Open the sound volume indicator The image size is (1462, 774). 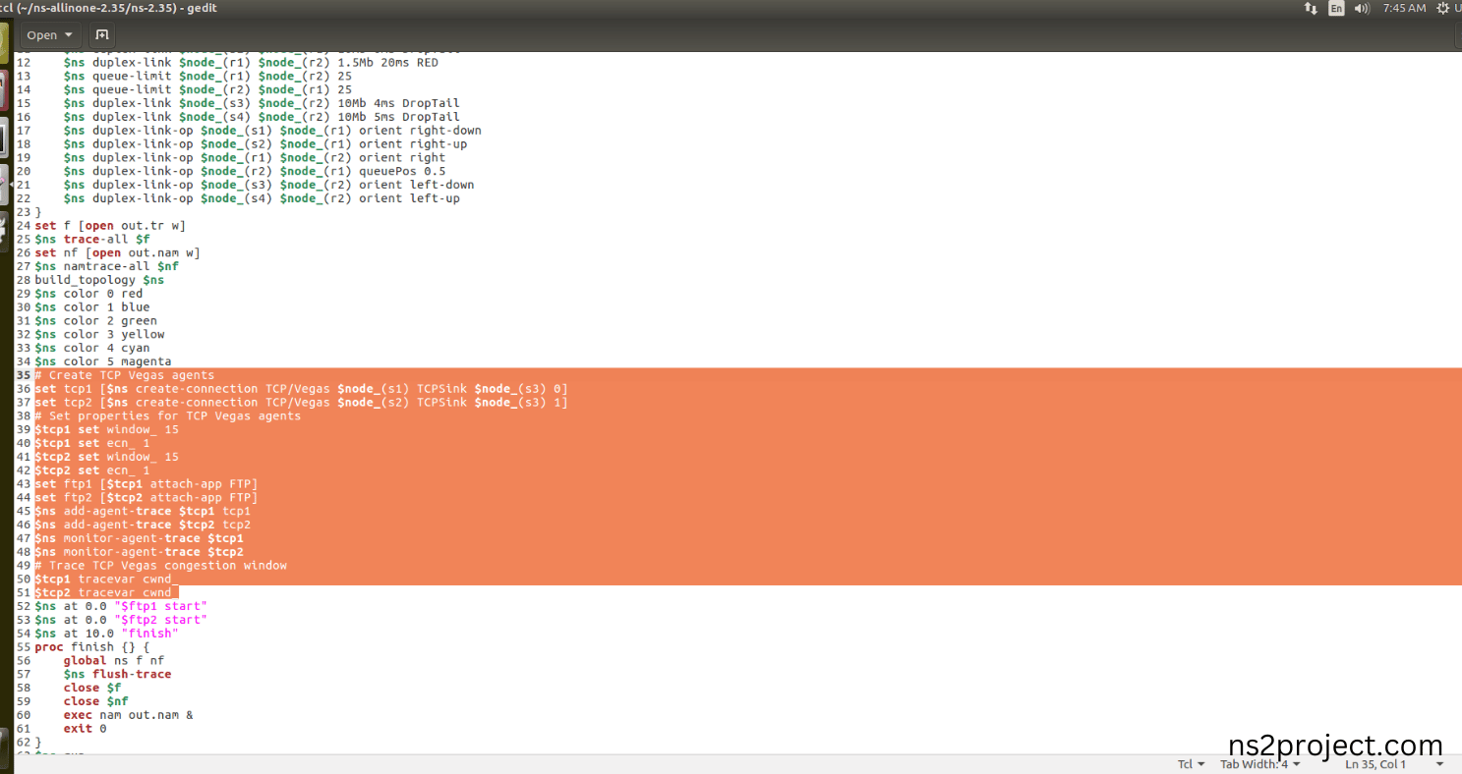(1362, 8)
